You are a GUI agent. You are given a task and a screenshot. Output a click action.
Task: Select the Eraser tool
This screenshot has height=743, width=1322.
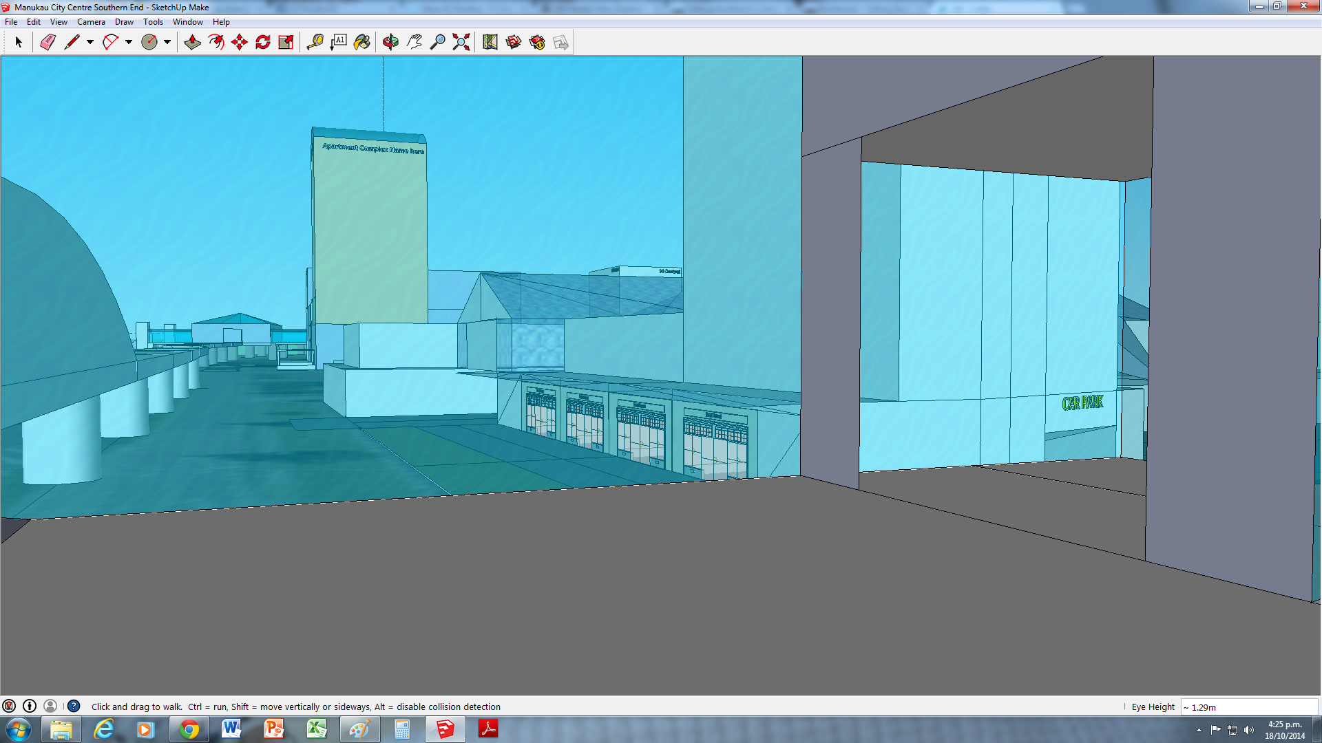(48, 43)
